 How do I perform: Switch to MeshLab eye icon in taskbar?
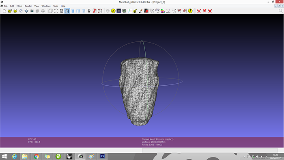point(80,156)
